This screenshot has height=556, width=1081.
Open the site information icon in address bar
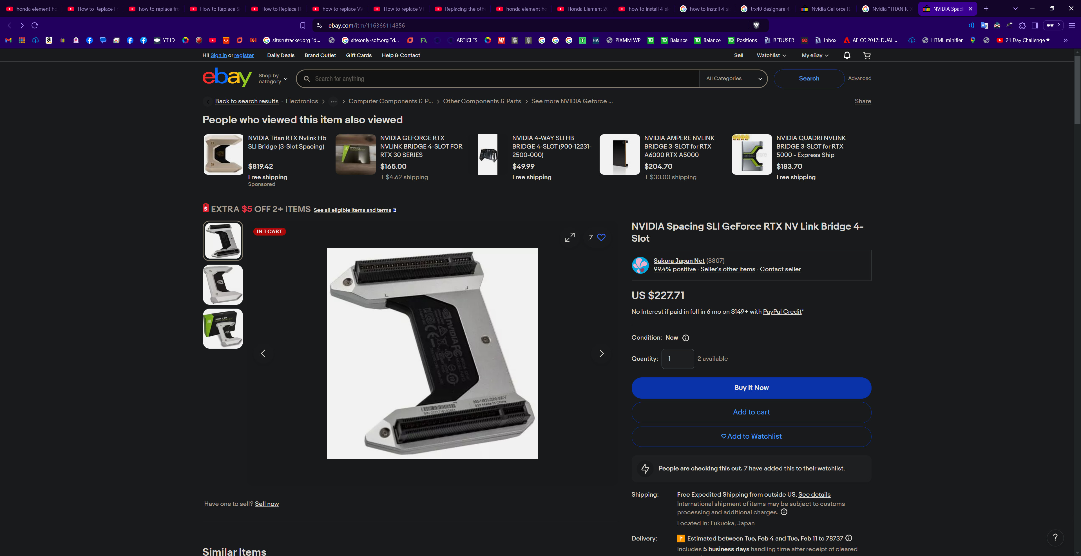pyautogui.click(x=319, y=26)
